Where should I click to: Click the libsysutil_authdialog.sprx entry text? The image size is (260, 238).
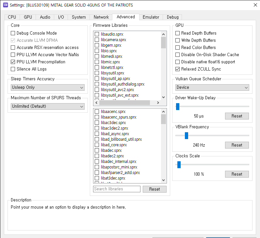point(122,84)
